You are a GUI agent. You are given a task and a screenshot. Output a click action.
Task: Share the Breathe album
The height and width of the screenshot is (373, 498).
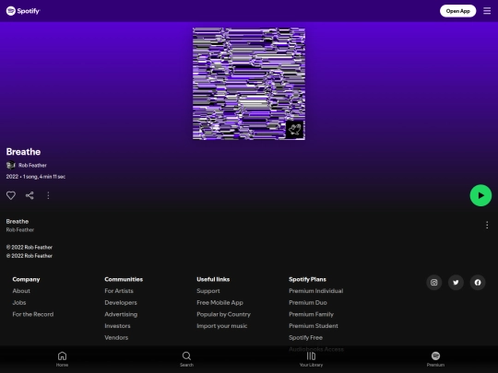[30, 195]
